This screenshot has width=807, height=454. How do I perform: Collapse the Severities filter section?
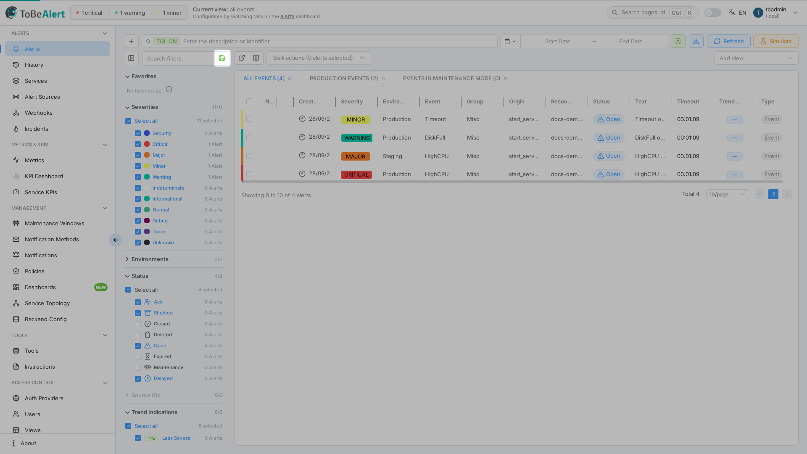pyautogui.click(x=174, y=107)
